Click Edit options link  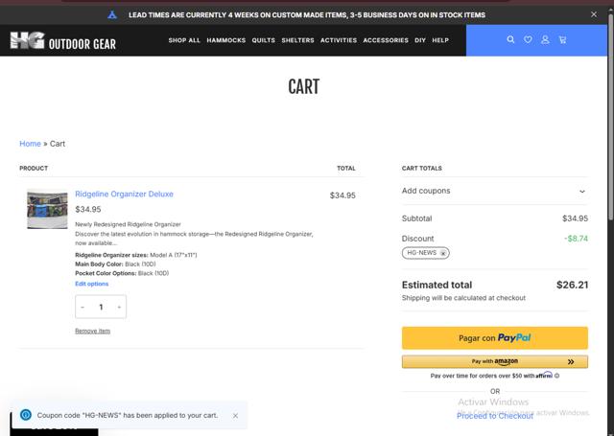[92, 284]
